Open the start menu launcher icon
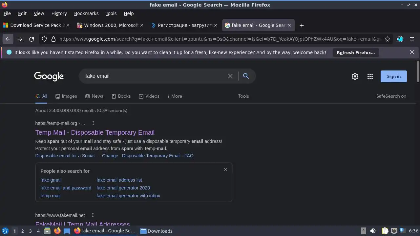 pos(5,231)
